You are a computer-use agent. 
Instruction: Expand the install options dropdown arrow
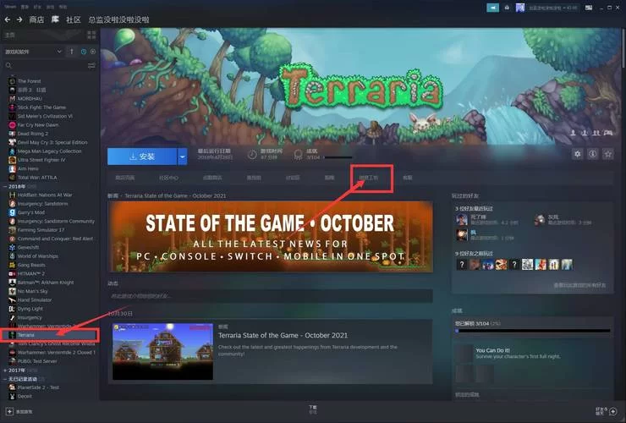coord(182,157)
